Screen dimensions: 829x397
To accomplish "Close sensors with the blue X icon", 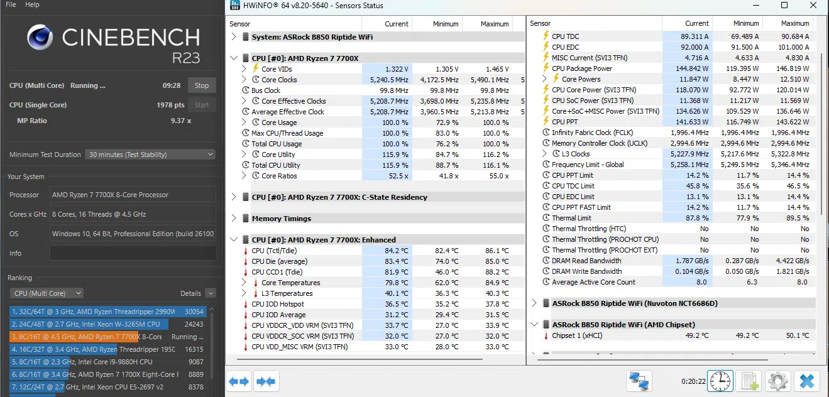I will pos(807,381).
